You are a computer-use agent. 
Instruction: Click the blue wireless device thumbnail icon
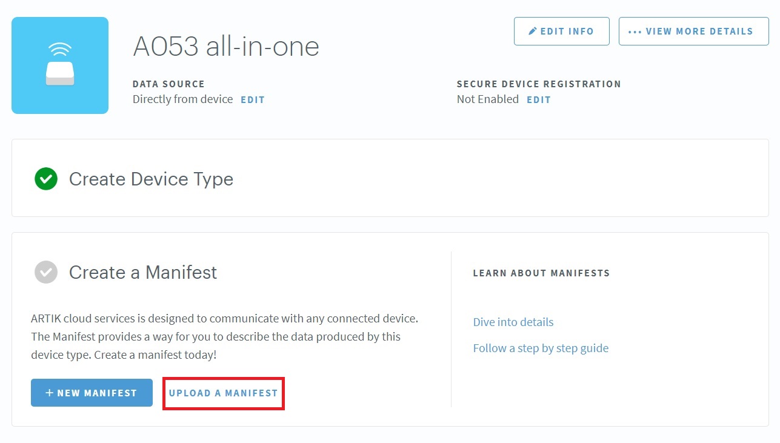(x=60, y=65)
